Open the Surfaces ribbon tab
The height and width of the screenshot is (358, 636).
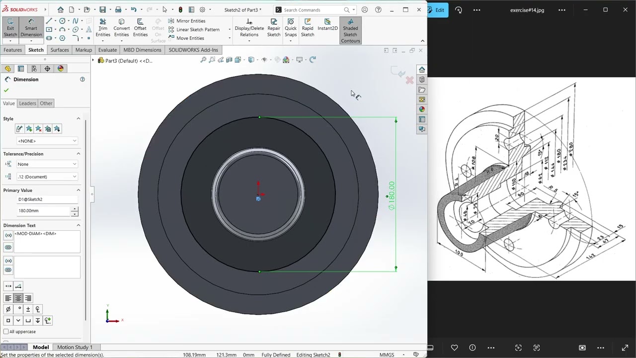tap(60, 50)
